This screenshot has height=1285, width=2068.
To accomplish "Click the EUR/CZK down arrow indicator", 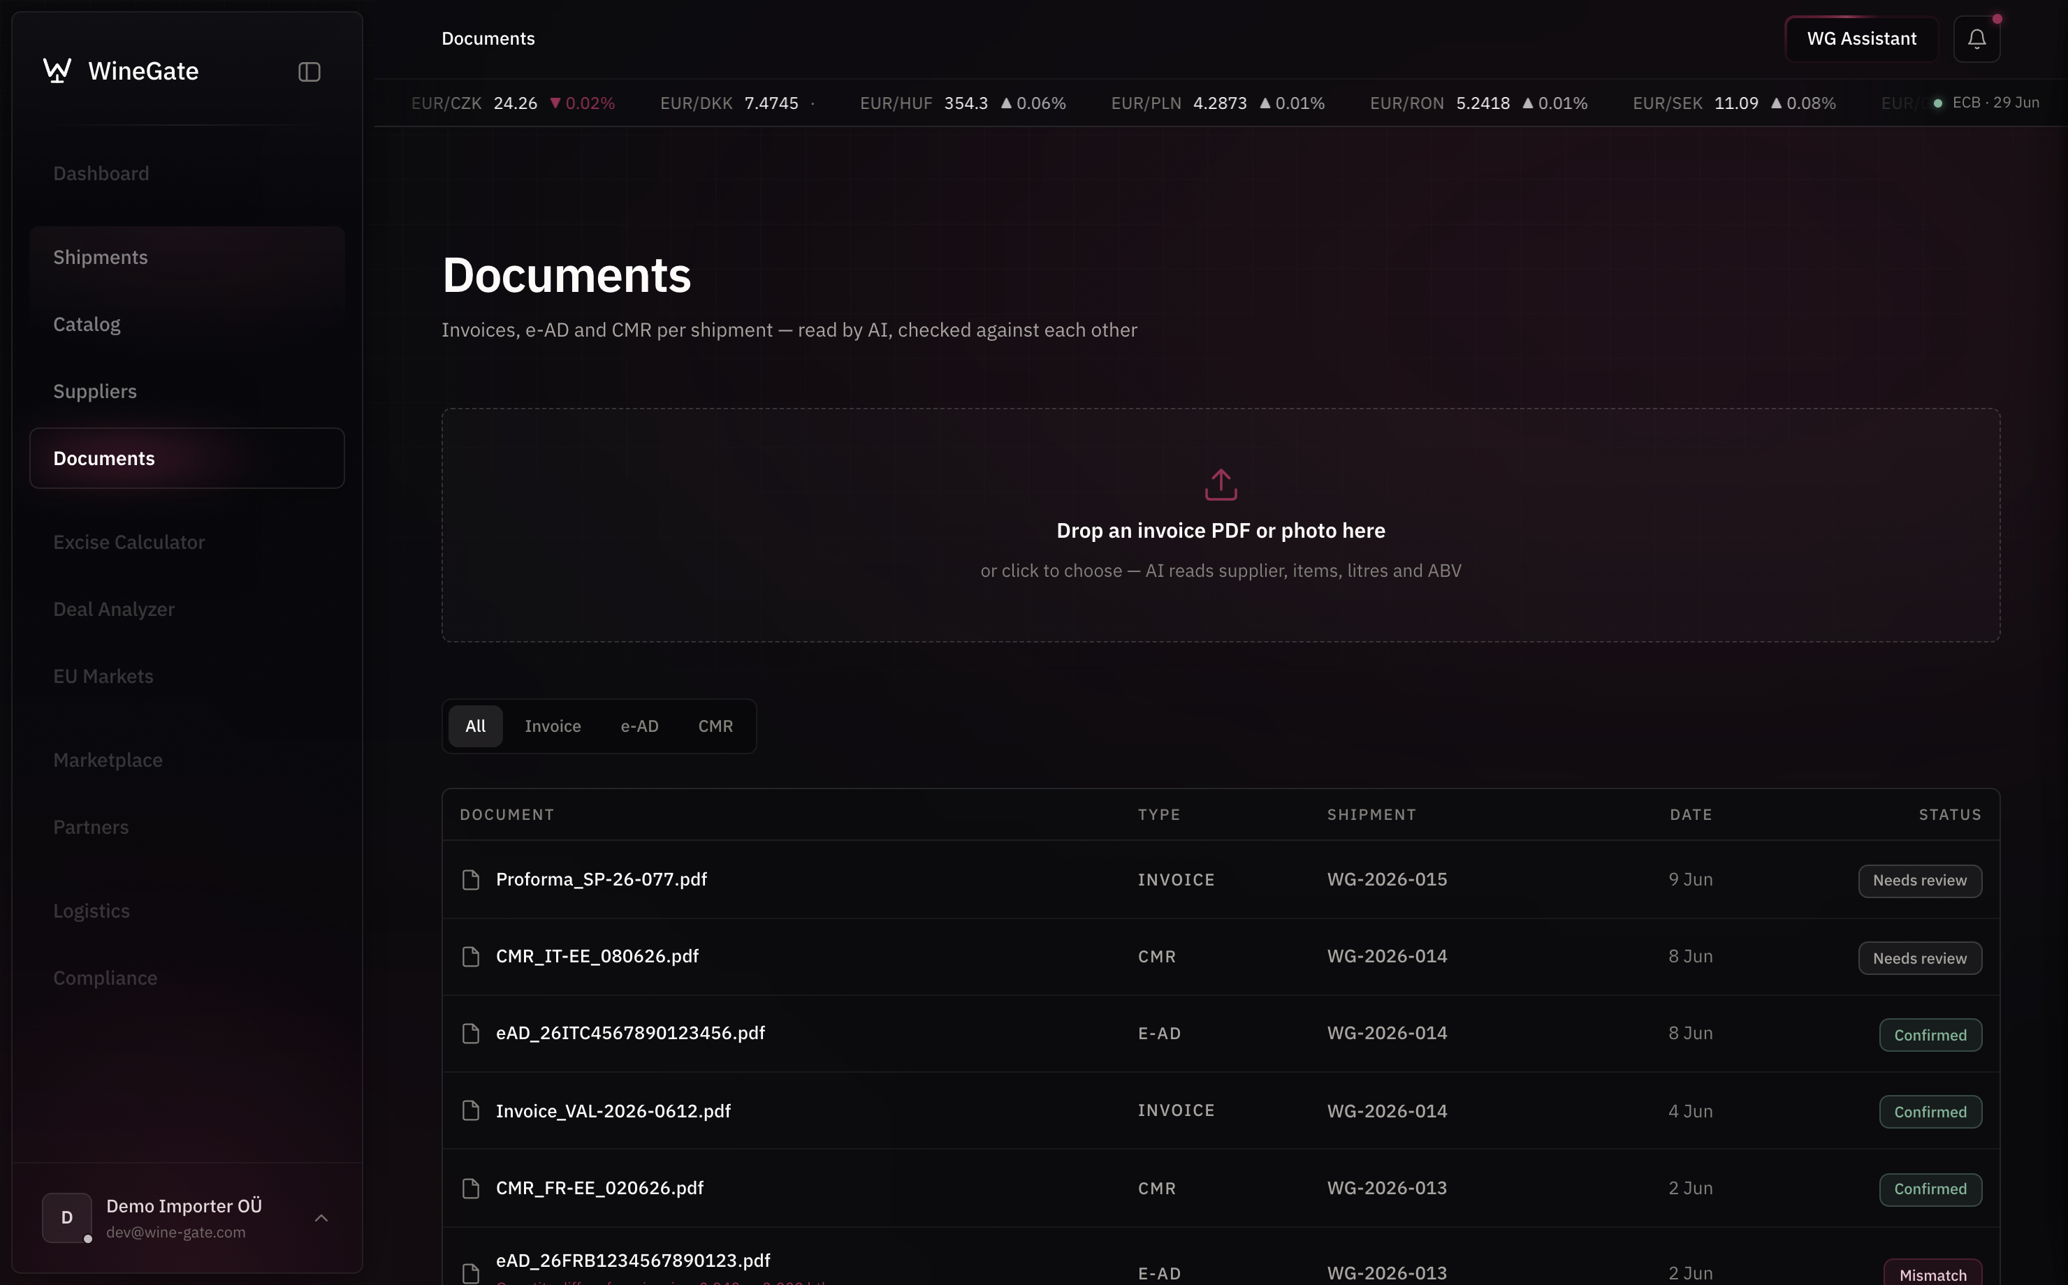I will click(x=555, y=103).
